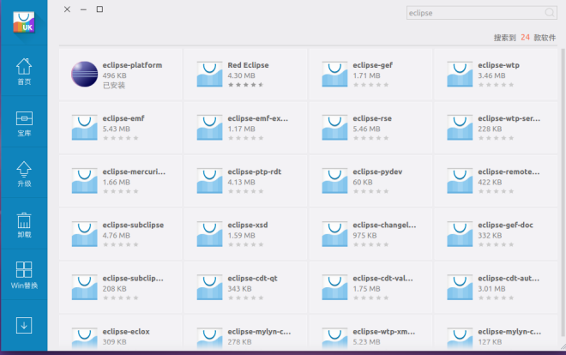Open the eclipse-cdt-val... title

click(x=382, y=278)
